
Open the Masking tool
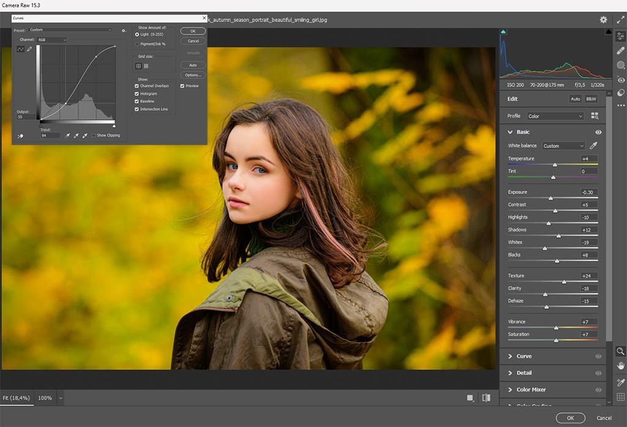(620, 65)
